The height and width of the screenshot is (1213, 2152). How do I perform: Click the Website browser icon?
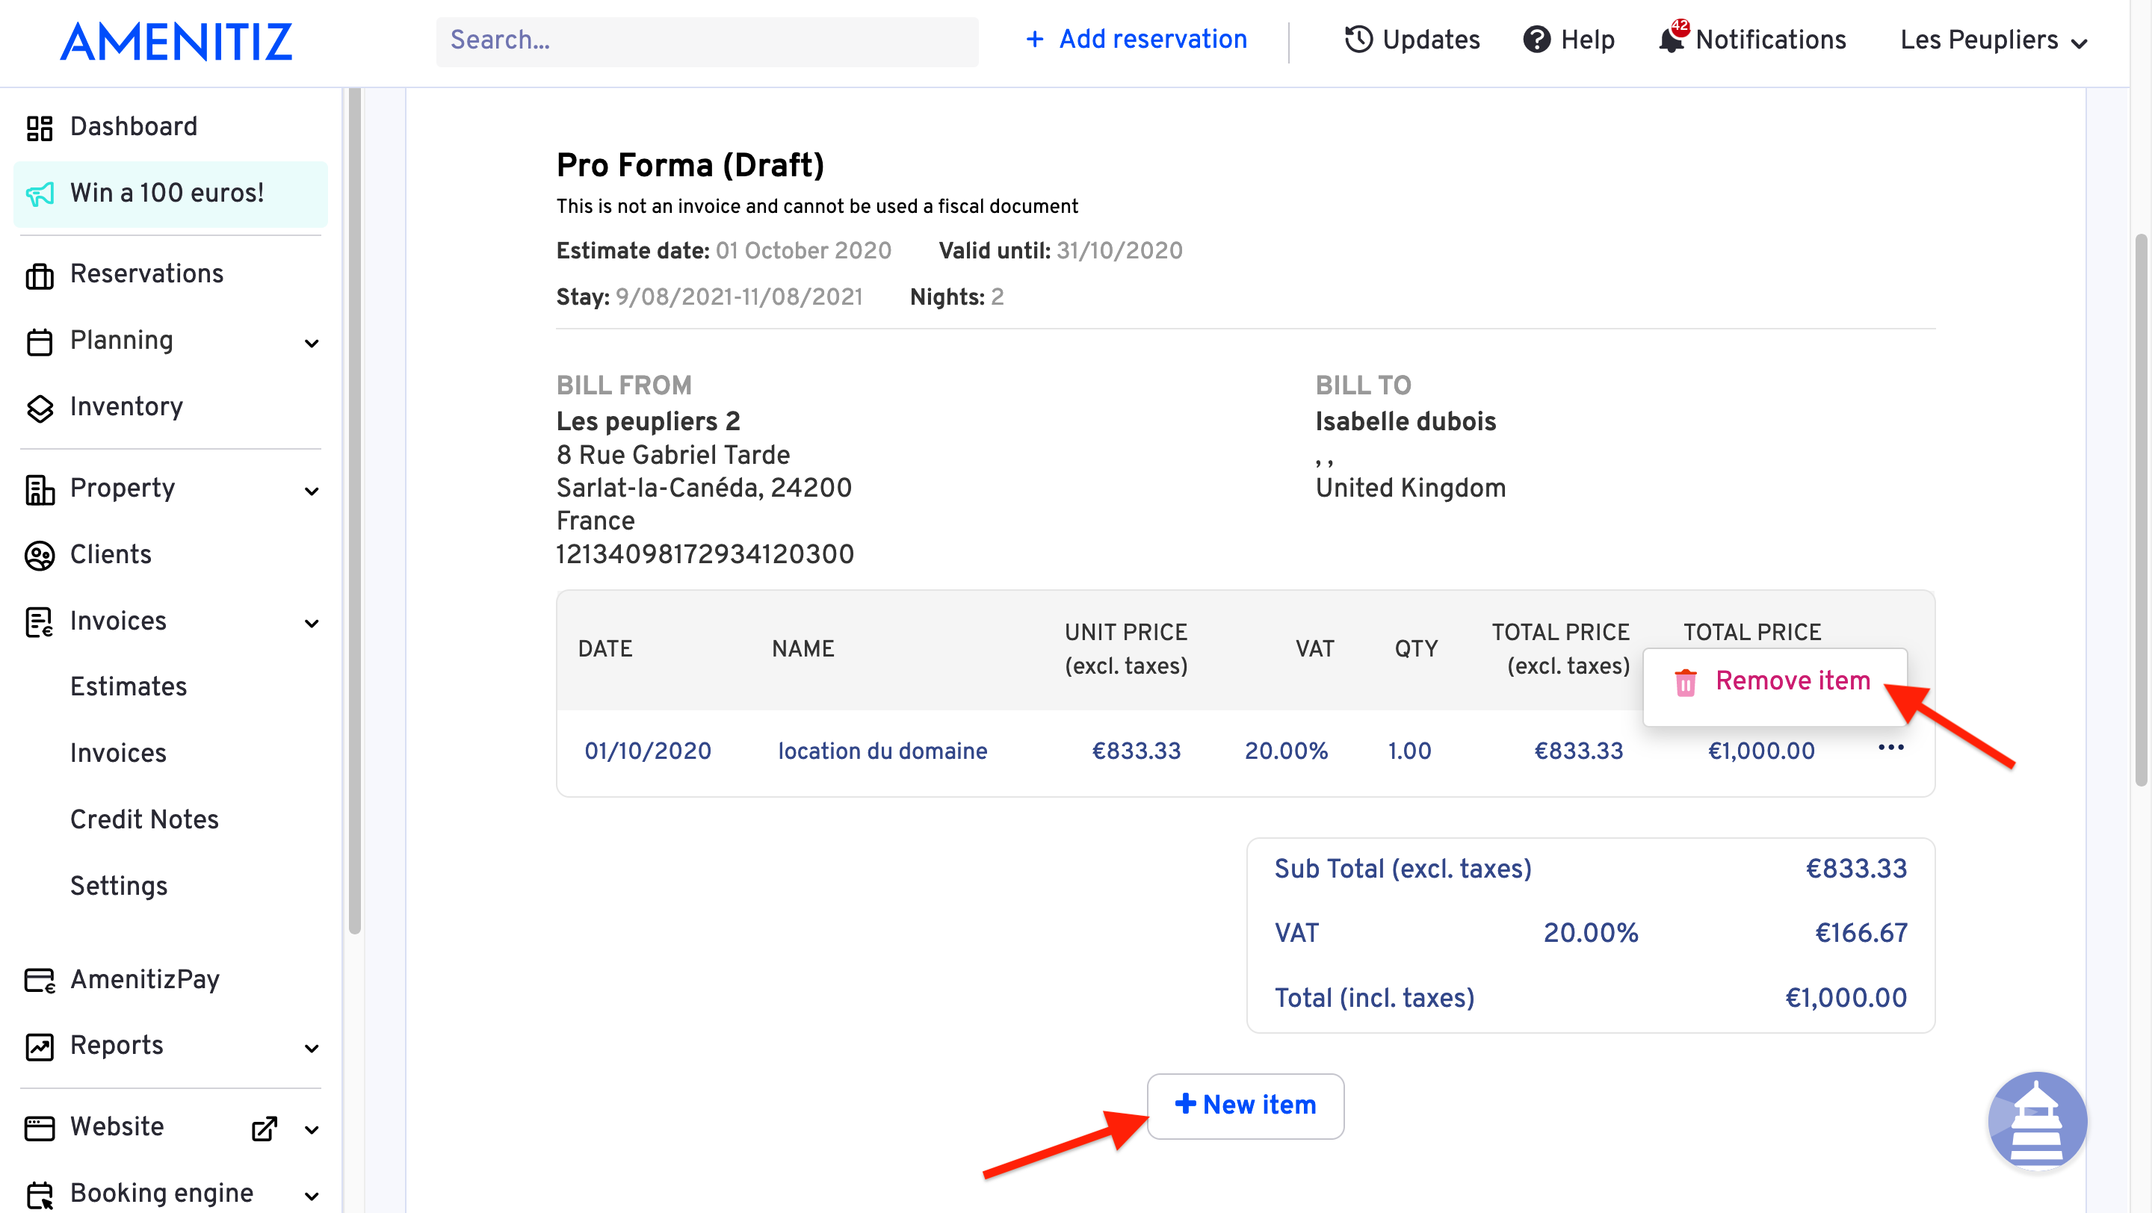pos(40,1128)
